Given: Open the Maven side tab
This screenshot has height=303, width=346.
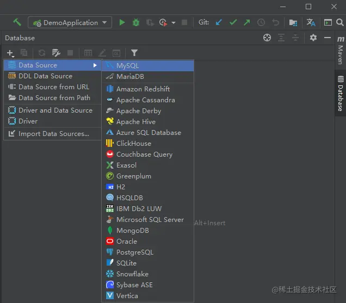Looking at the screenshot, I should [341, 51].
